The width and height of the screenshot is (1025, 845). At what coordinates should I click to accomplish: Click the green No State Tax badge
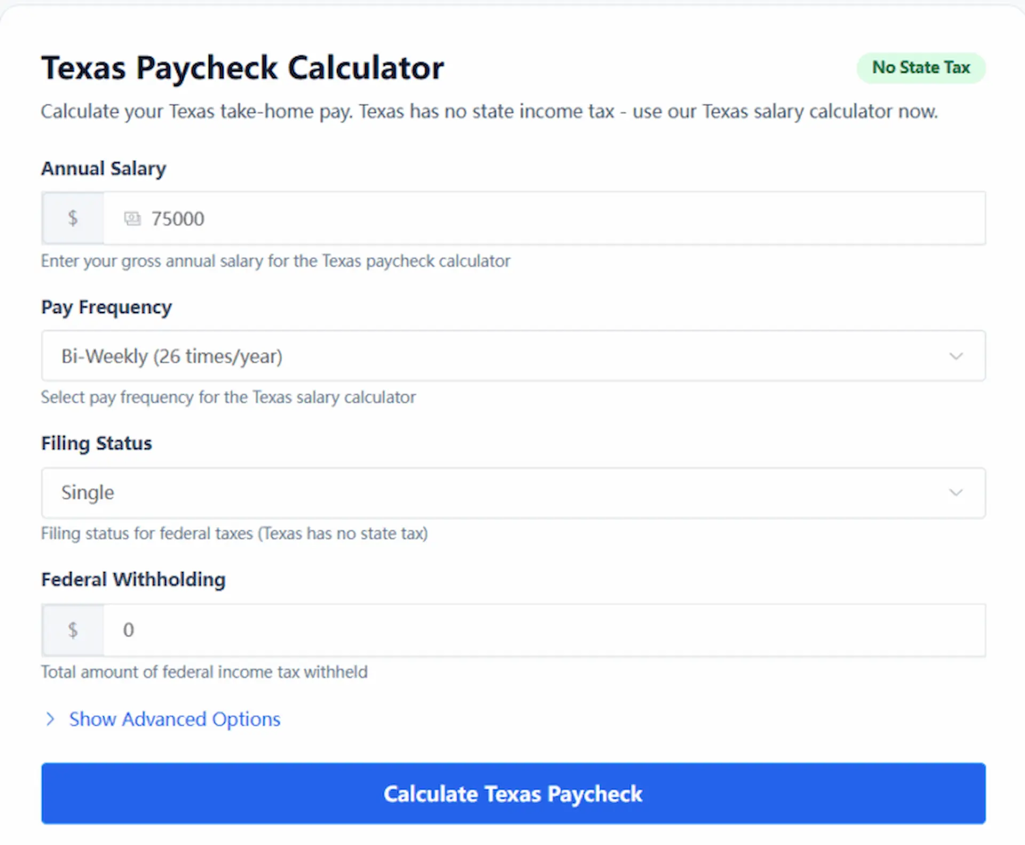921,67
